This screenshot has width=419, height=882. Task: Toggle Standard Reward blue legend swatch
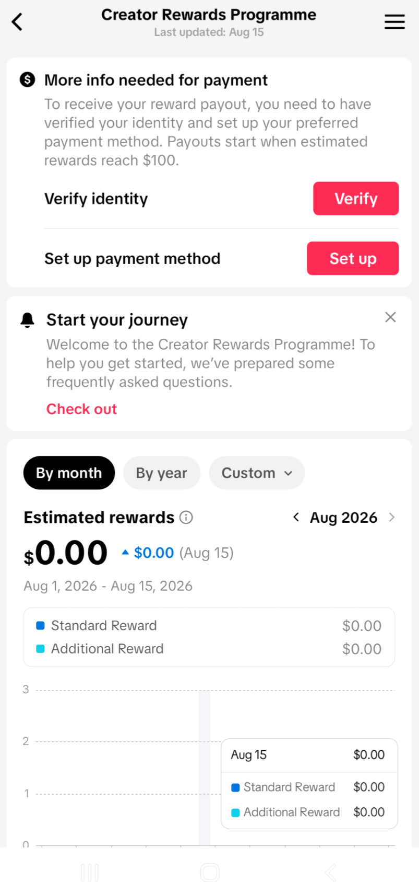click(40, 625)
